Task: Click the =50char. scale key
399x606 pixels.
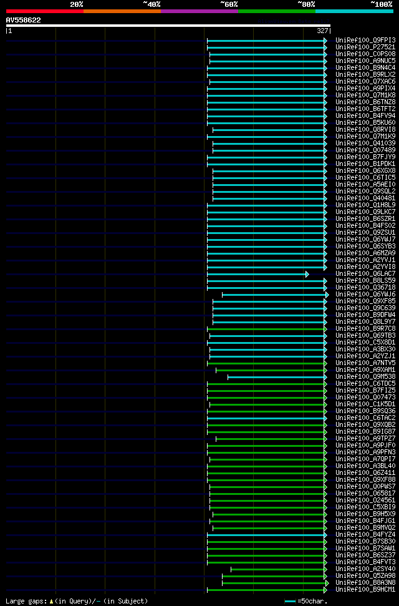Action: pyautogui.click(x=306, y=602)
